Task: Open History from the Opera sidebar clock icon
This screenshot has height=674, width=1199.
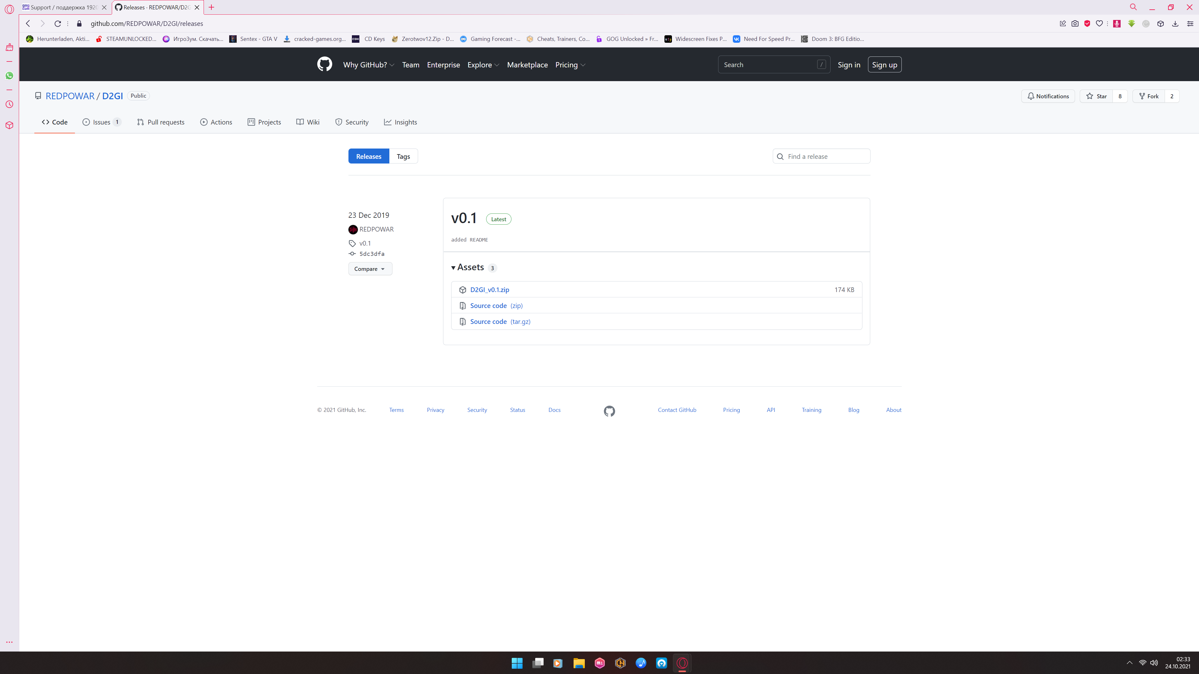Action: click(x=9, y=104)
